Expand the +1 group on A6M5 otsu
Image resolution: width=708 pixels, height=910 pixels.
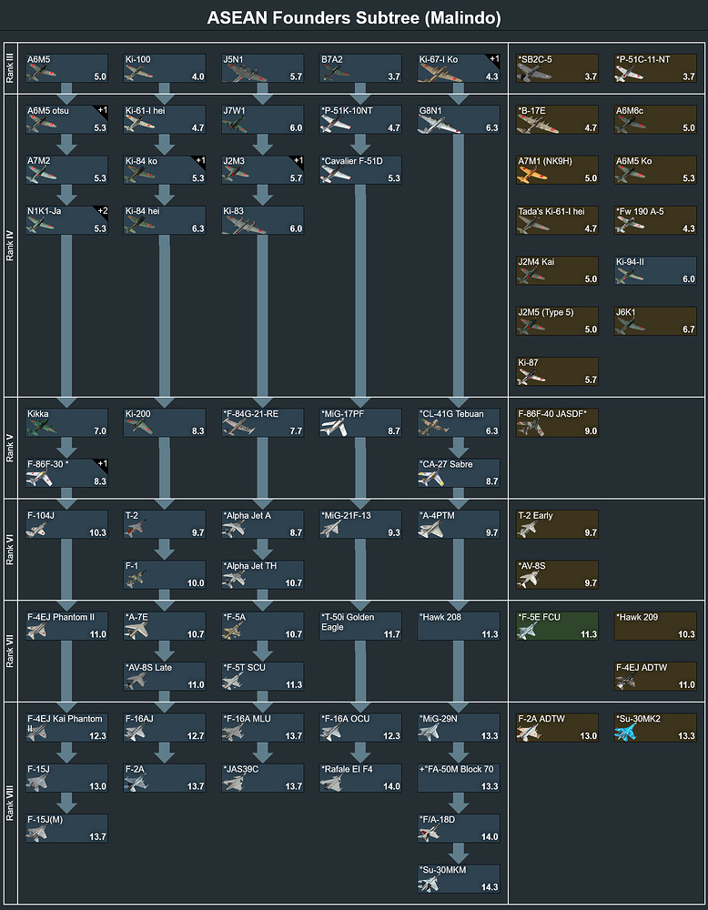[101, 110]
